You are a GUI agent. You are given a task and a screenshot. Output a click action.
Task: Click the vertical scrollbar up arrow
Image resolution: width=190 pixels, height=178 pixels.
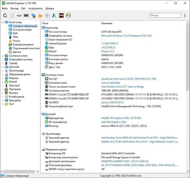tap(187, 23)
